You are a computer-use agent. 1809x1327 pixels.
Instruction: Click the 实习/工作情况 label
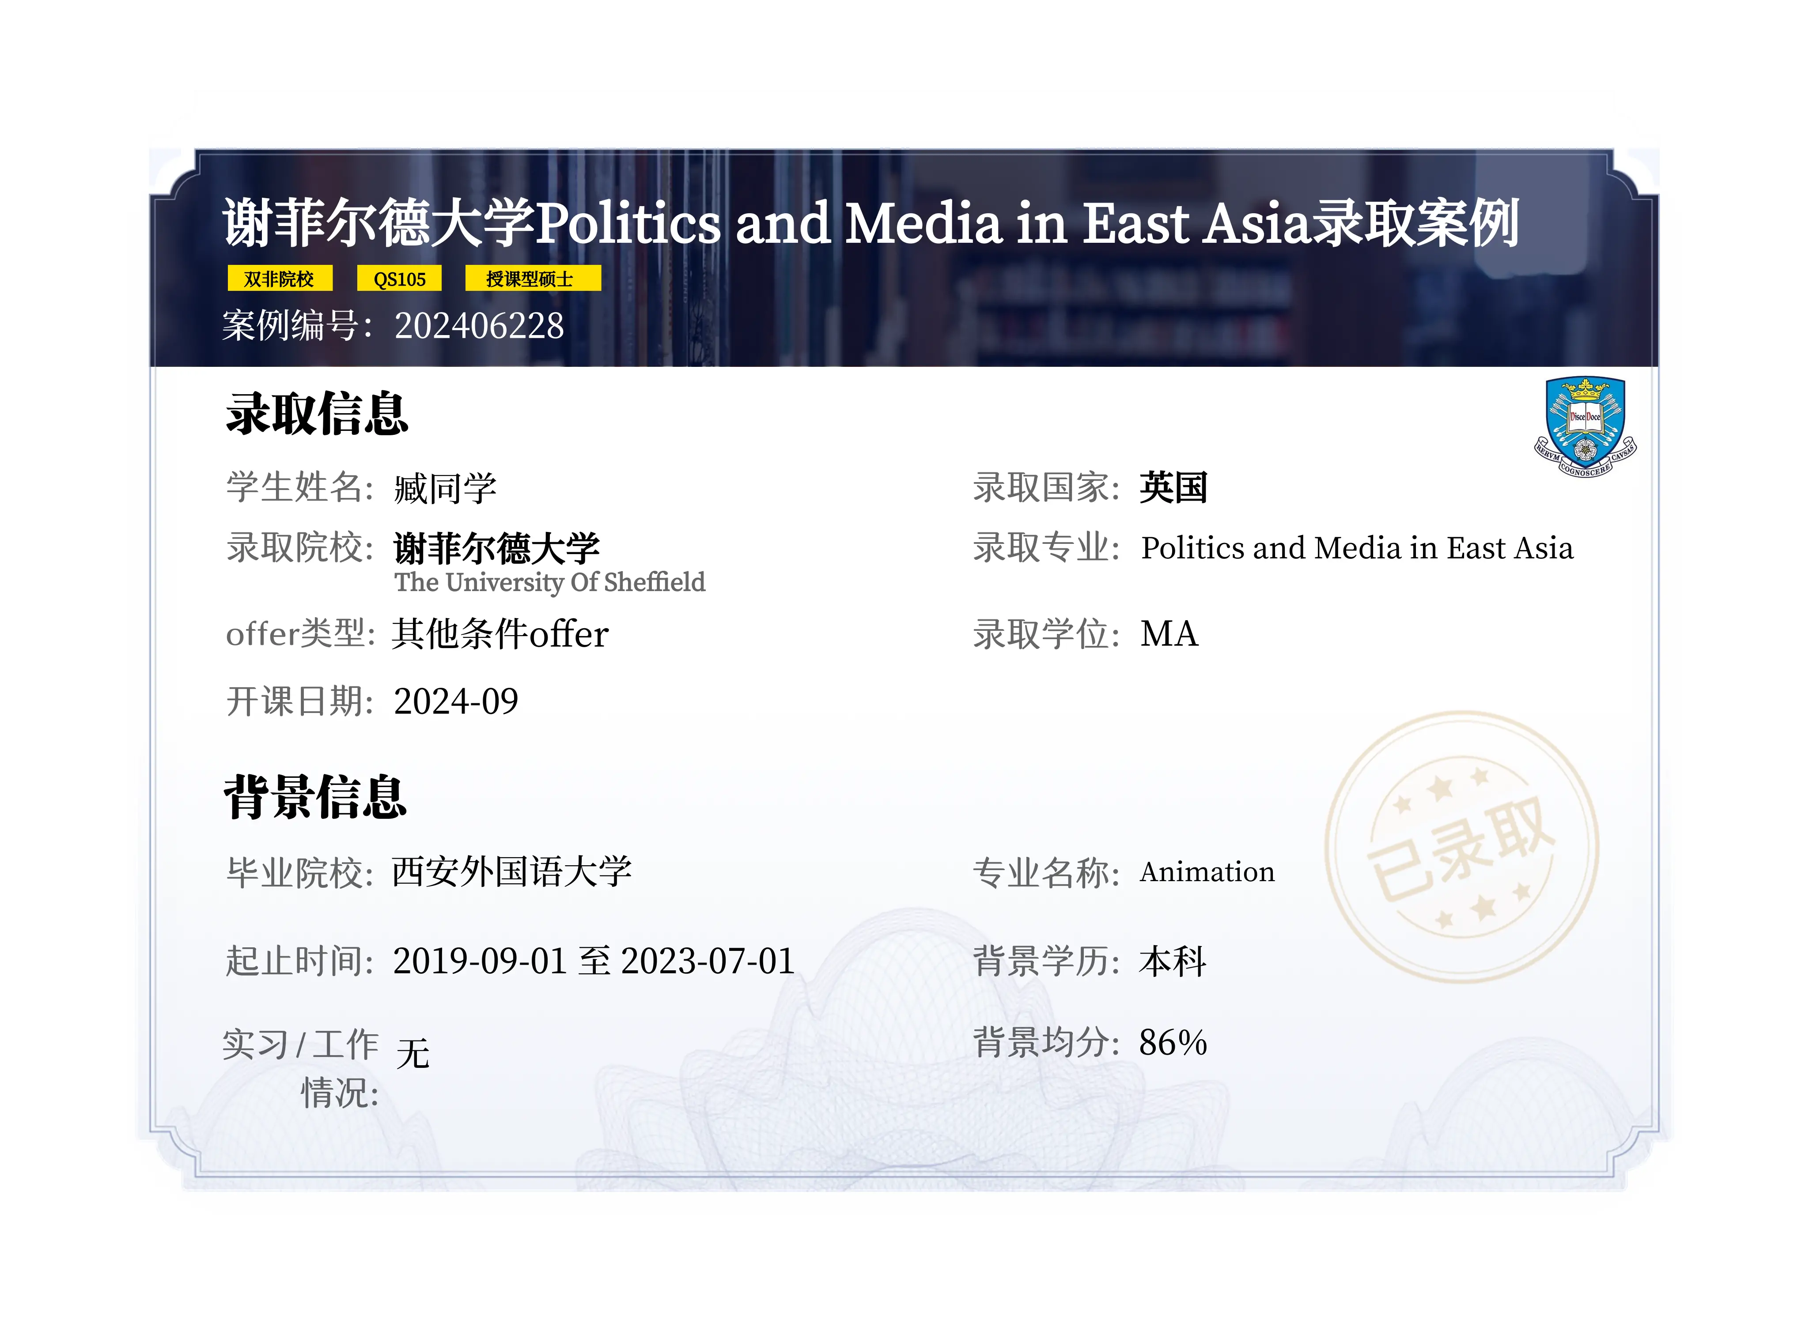point(301,1069)
